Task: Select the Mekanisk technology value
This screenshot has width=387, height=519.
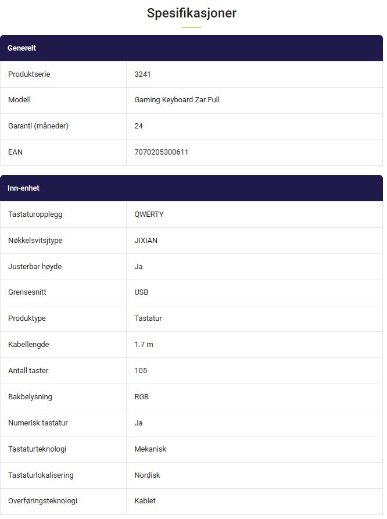Action: click(x=150, y=449)
